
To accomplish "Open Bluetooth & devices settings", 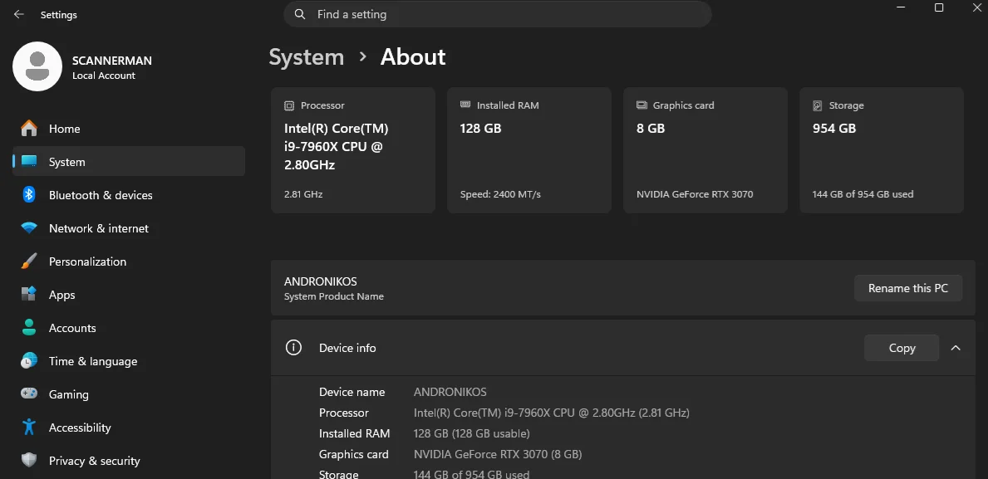I will click(x=129, y=195).
